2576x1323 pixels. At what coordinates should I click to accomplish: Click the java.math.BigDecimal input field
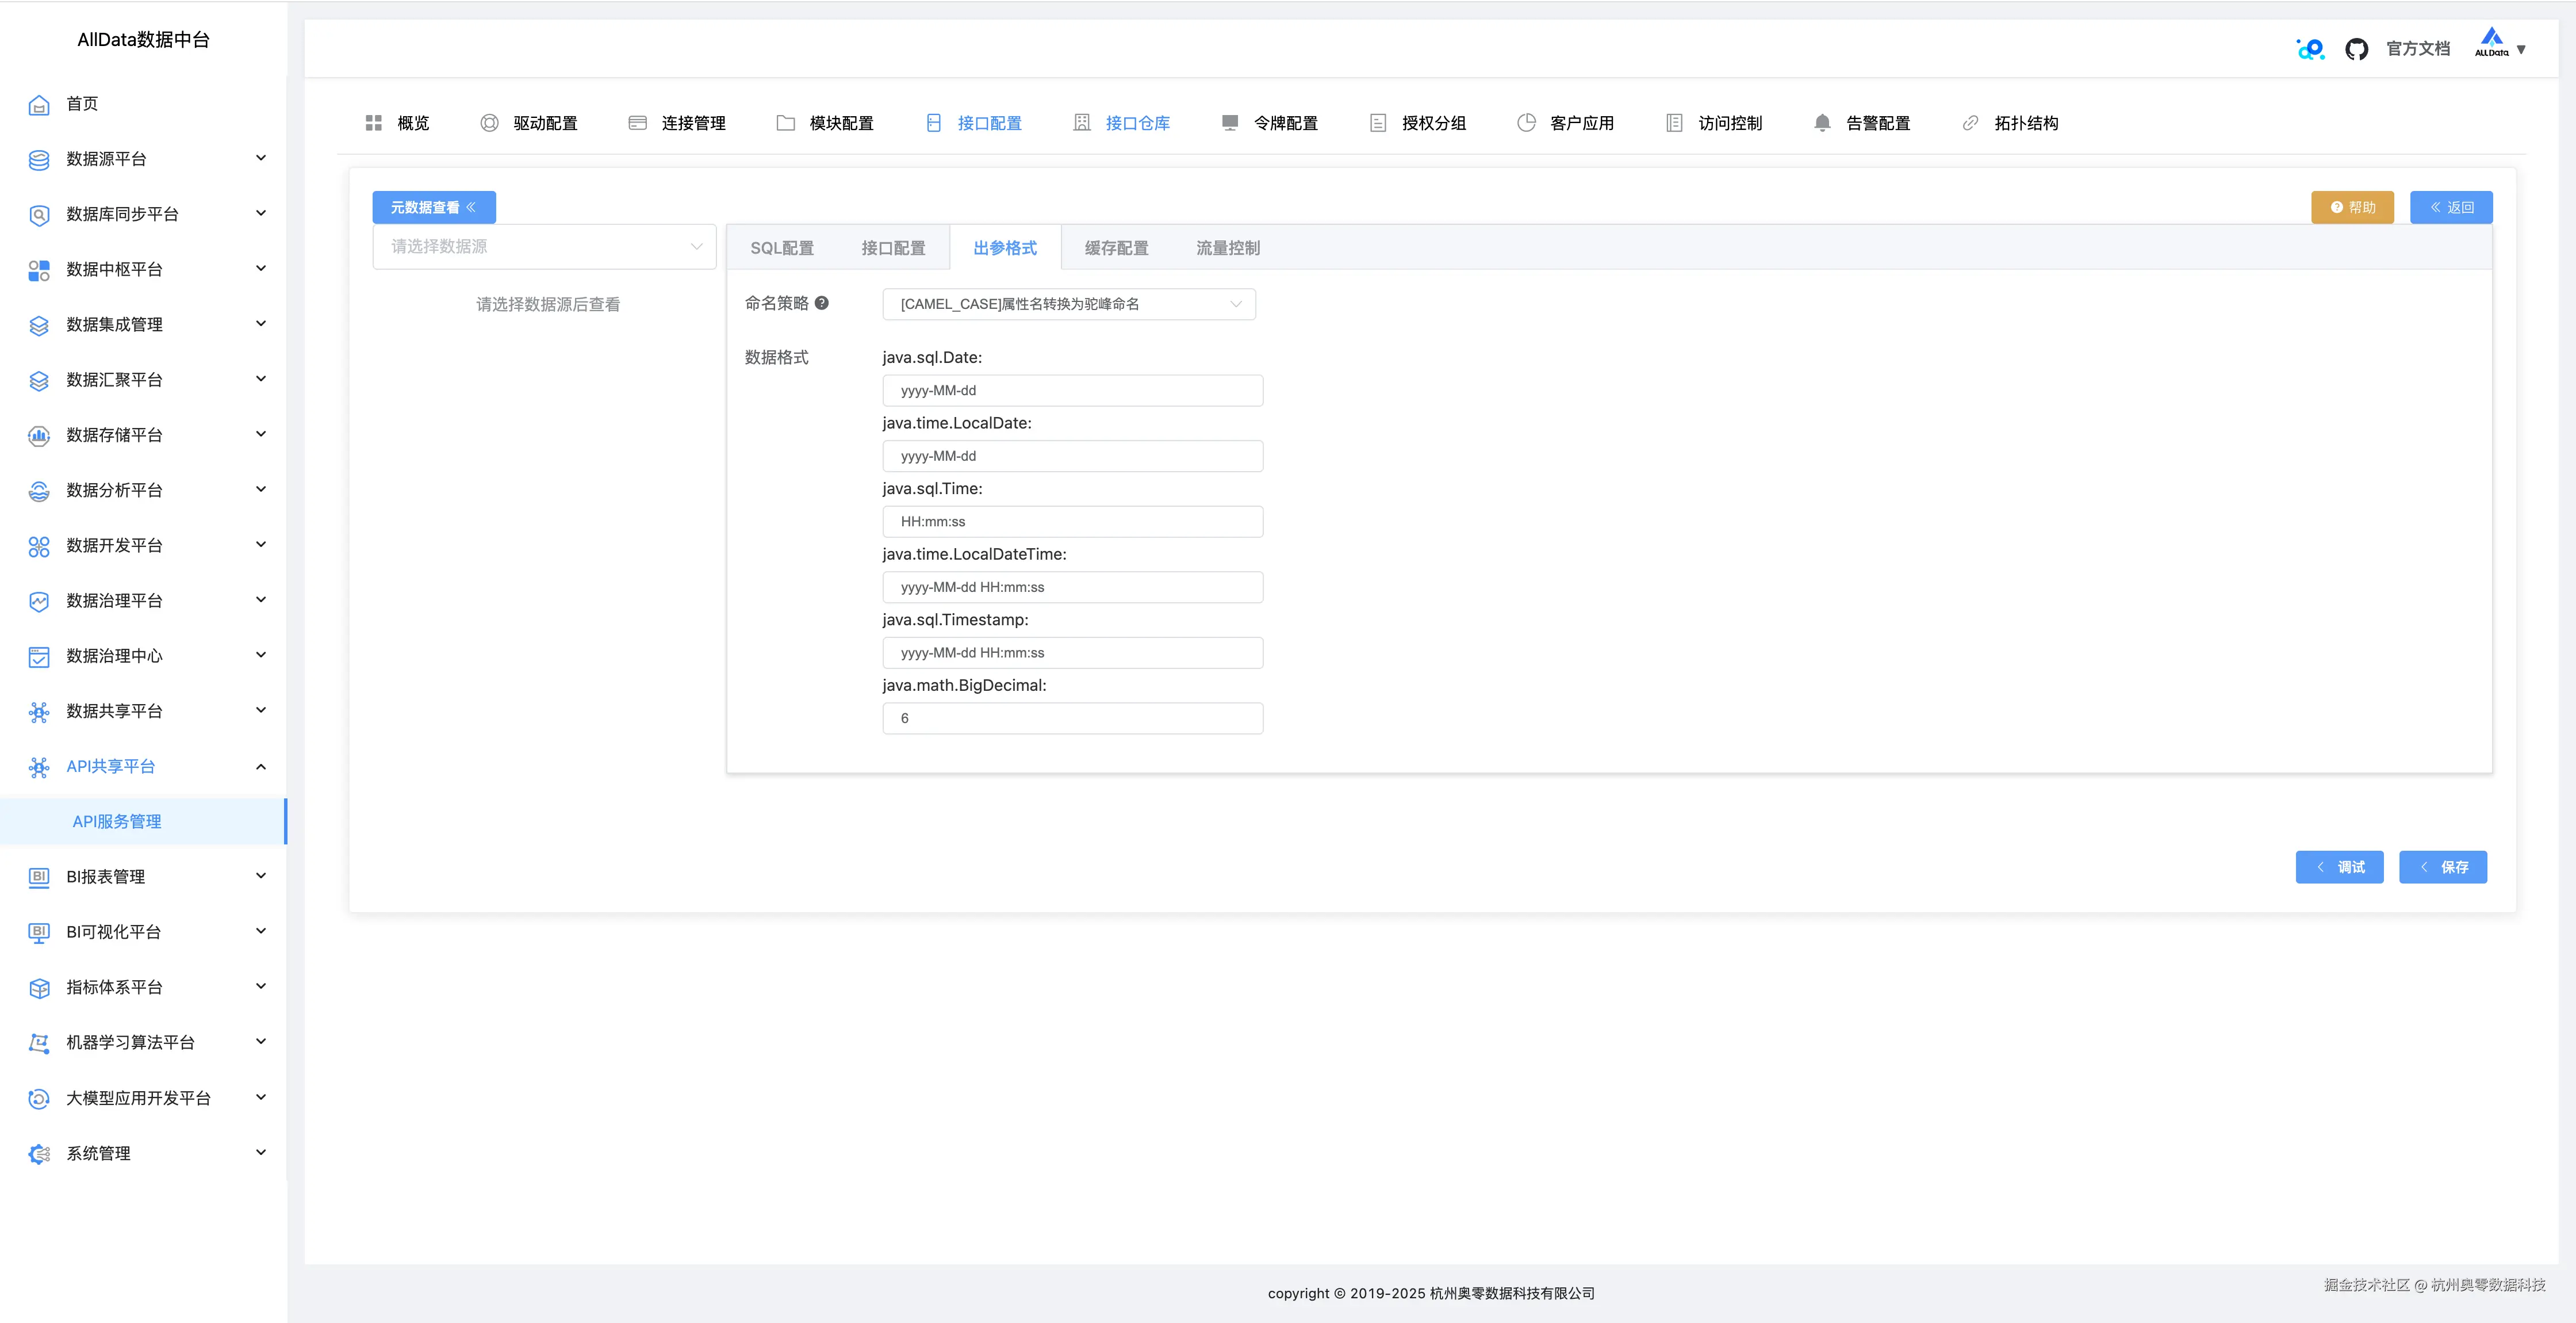tap(1072, 718)
